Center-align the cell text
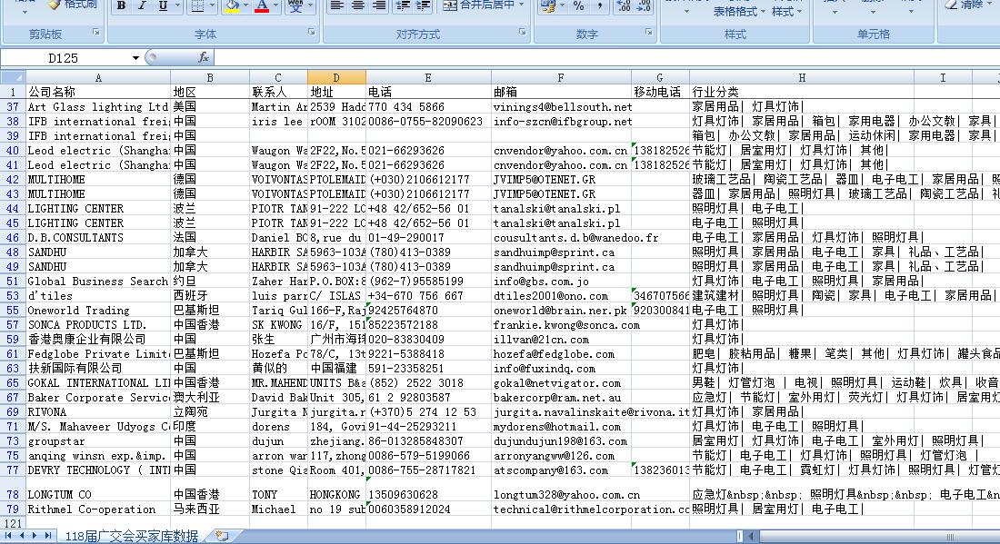Image resolution: width=1000 pixels, height=544 pixels. [358, 5]
